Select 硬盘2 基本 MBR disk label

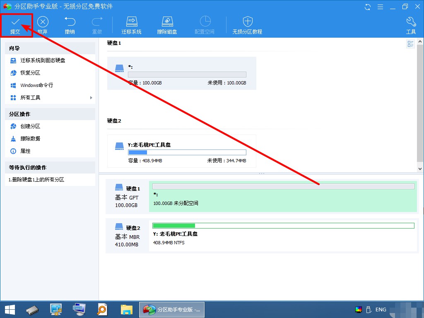[128, 236]
